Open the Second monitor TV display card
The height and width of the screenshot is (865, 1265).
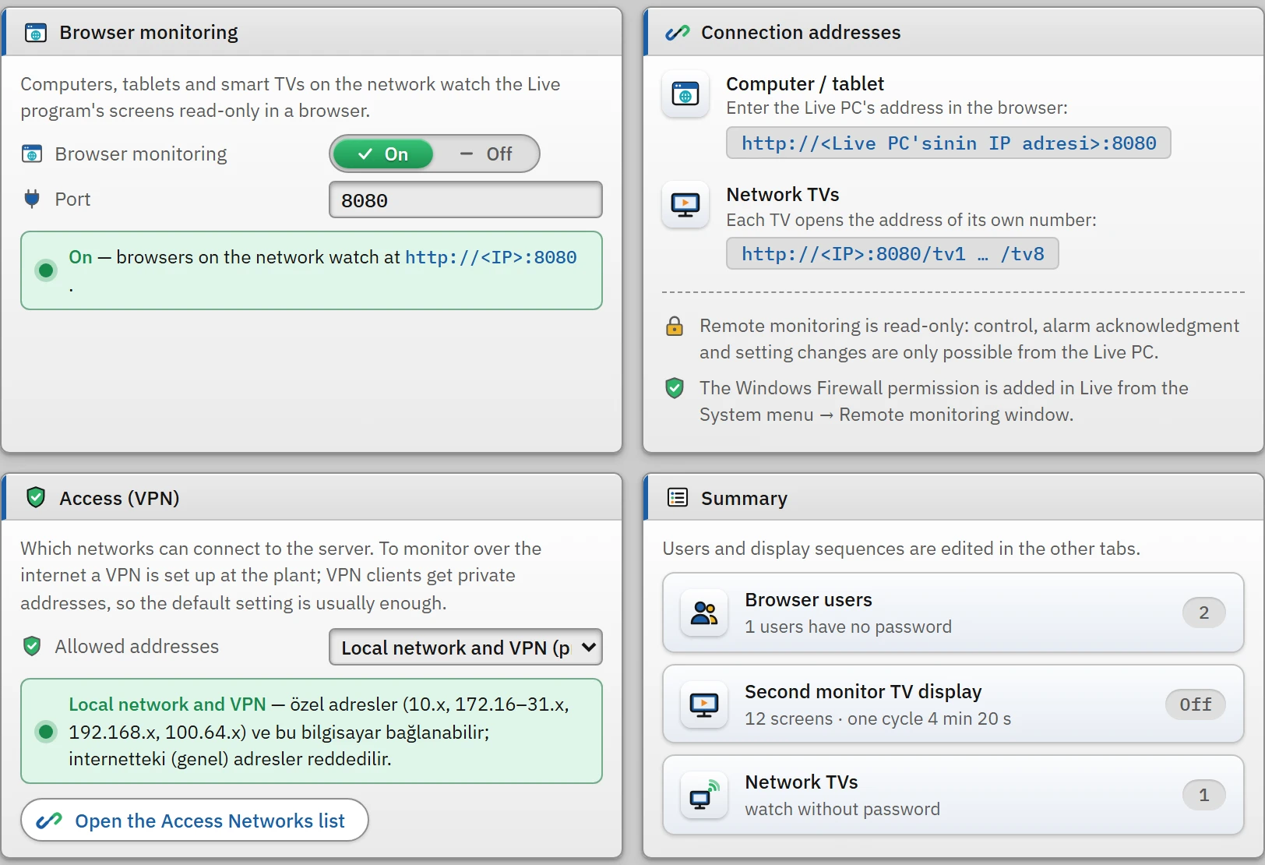tap(953, 704)
